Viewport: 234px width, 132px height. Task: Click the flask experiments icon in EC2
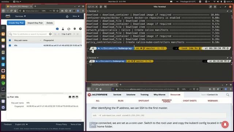[x=63, y=29]
